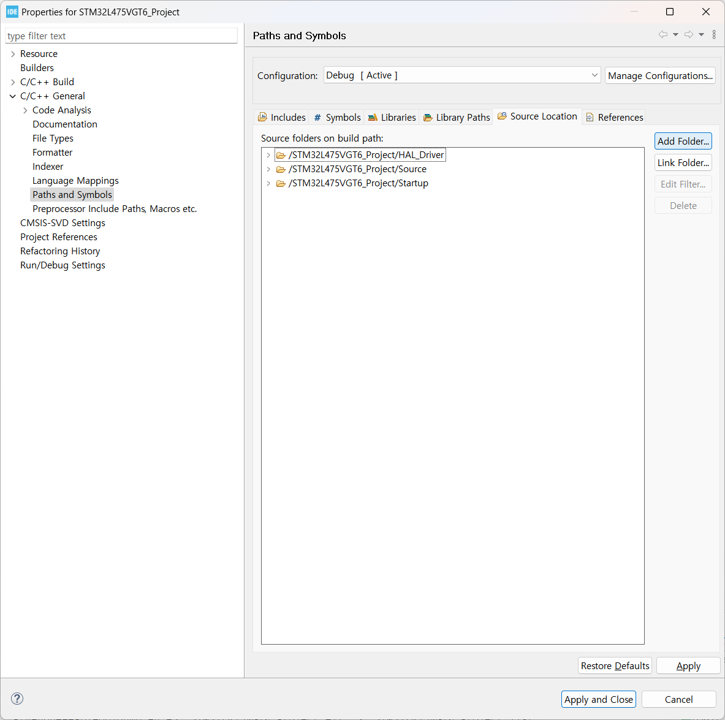This screenshot has width=725, height=720.
Task: Click the HAL_Driver folder icon
Action: pyautogui.click(x=281, y=155)
